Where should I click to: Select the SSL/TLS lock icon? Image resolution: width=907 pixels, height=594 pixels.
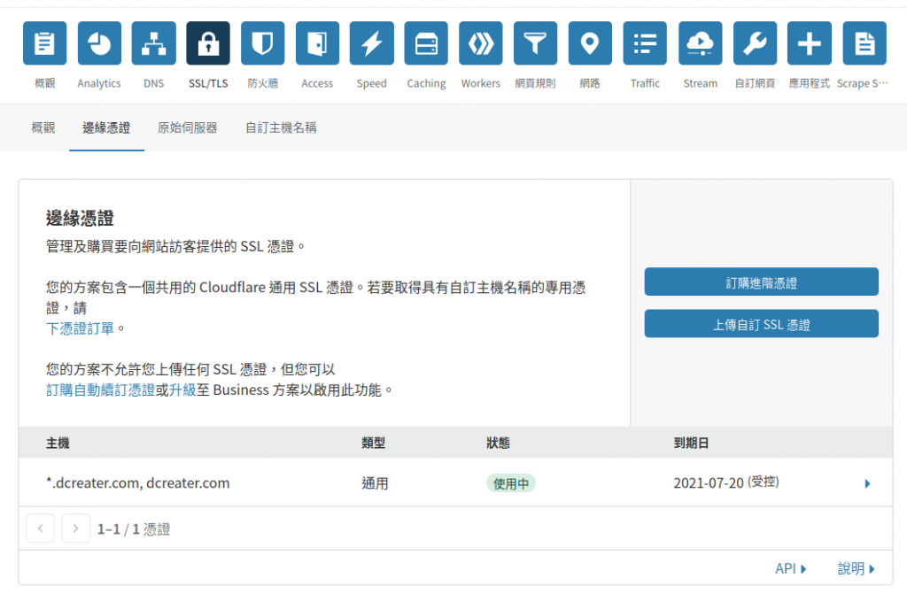coord(208,43)
